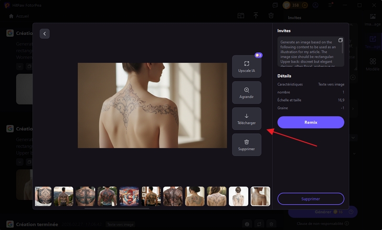
Task: Click the Remix button
Action: [x=310, y=122]
